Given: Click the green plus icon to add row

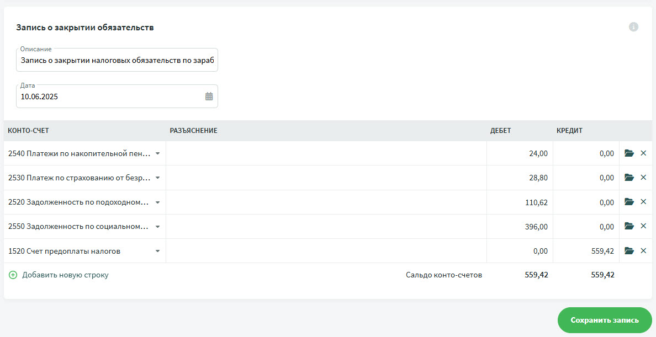Looking at the screenshot, I should [13, 275].
